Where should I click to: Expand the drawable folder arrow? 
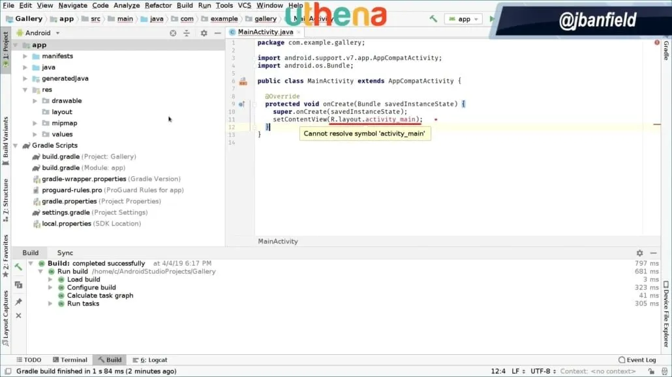[35, 100]
